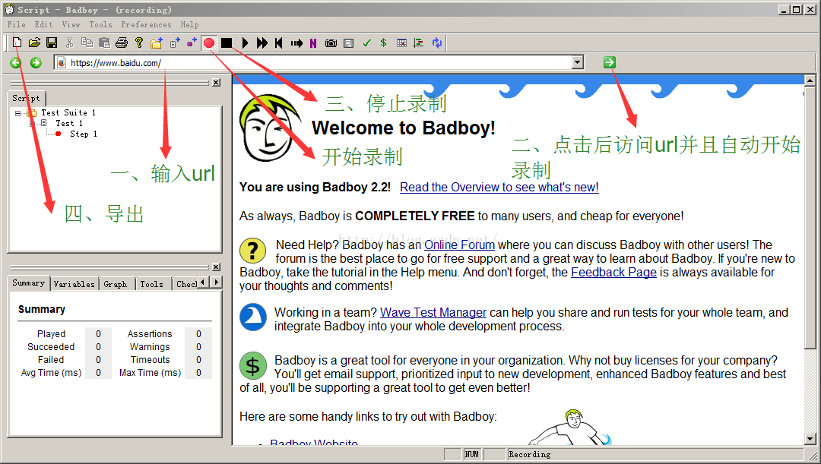This screenshot has height=464, width=821.
Task: Close the Summary bottom panel
Action: pyautogui.click(x=216, y=267)
